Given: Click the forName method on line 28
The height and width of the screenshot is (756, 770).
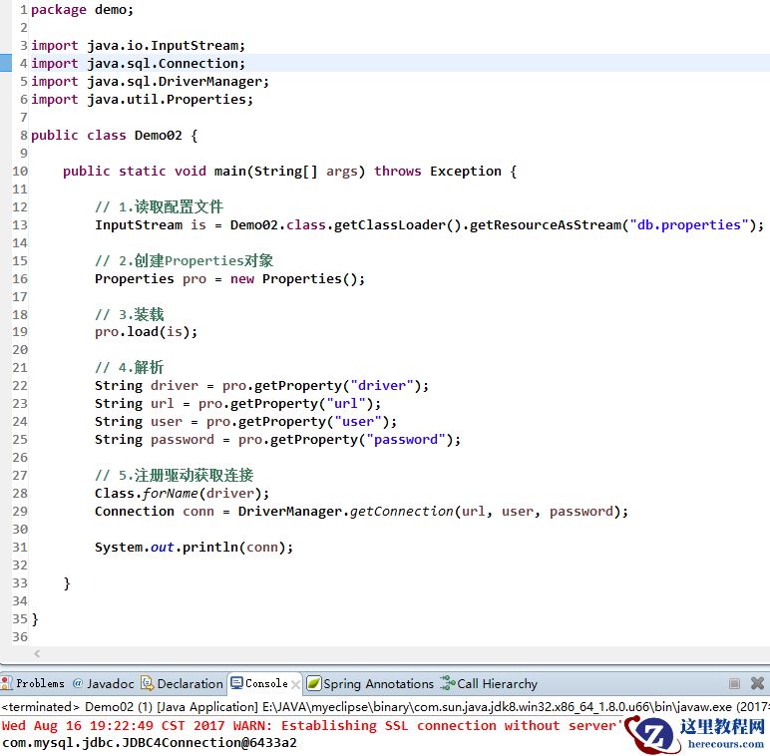Looking at the screenshot, I should point(174,493).
